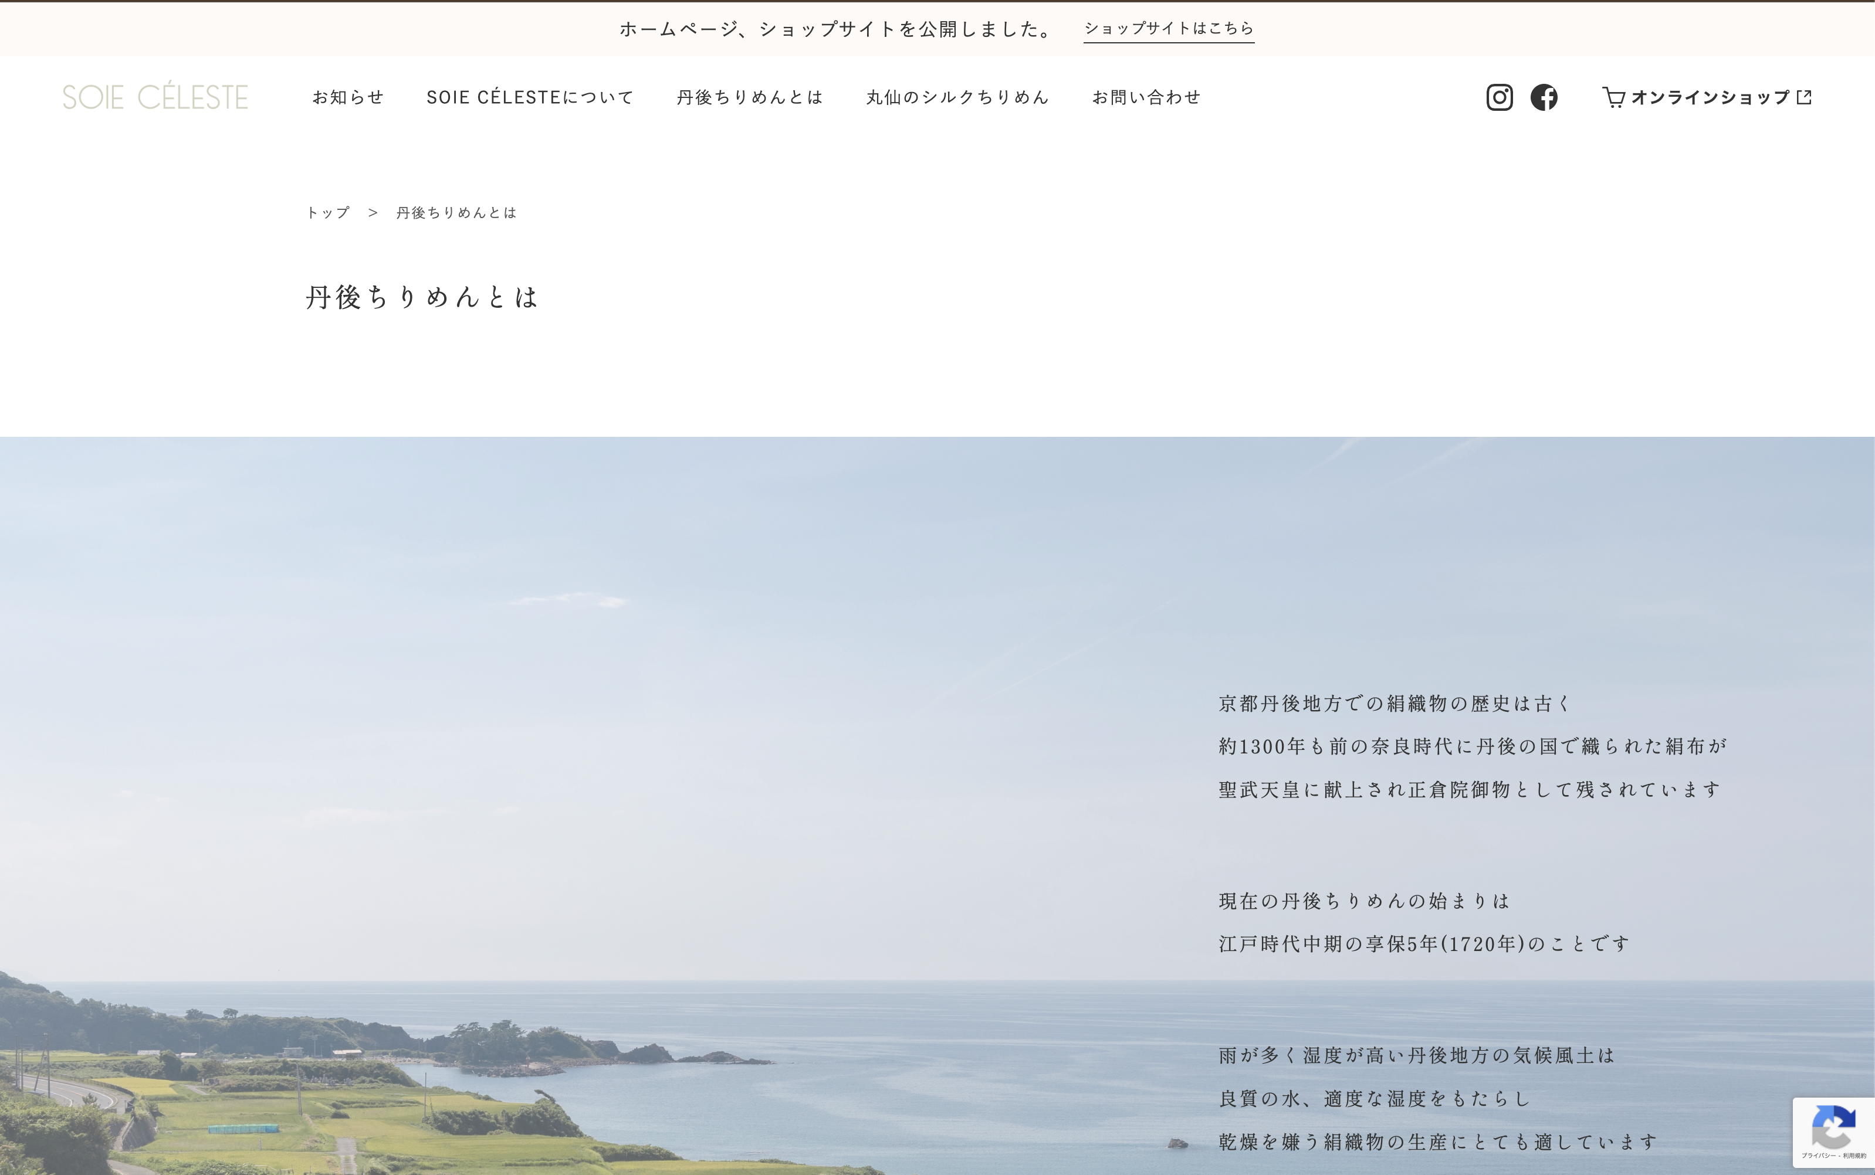Click the 丹後ちりめんとは page heading
This screenshot has height=1175, width=1875.
[422, 297]
